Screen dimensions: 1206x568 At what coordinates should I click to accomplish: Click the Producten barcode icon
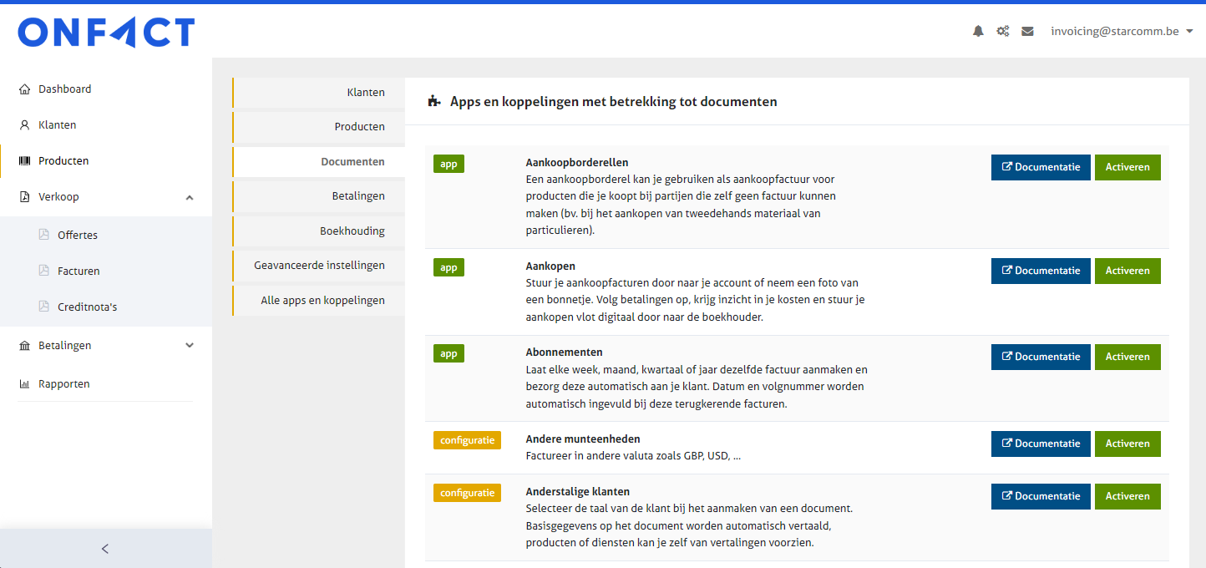[x=24, y=161]
